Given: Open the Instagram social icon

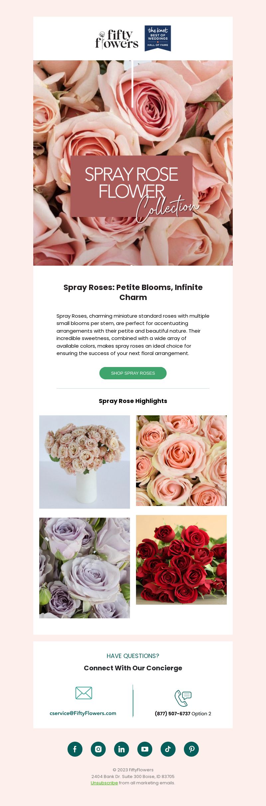Looking at the screenshot, I should tap(98, 749).
